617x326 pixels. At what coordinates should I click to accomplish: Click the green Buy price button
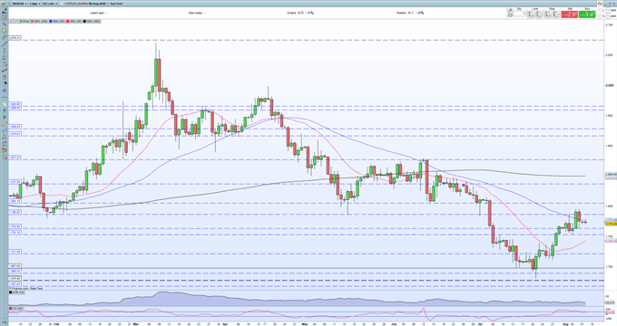587,14
